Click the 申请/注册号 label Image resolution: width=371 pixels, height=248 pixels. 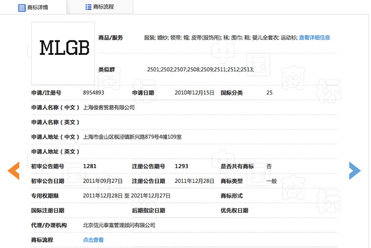[x=46, y=93]
